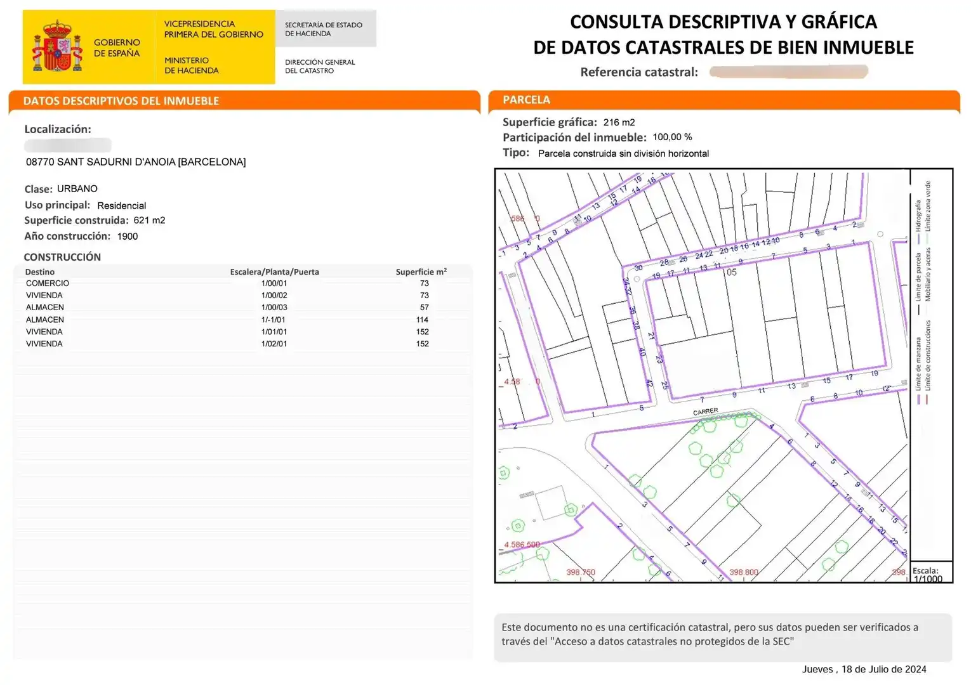
Task: Click the 'Residencial' main use value
Action: click(x=122, y=205)
